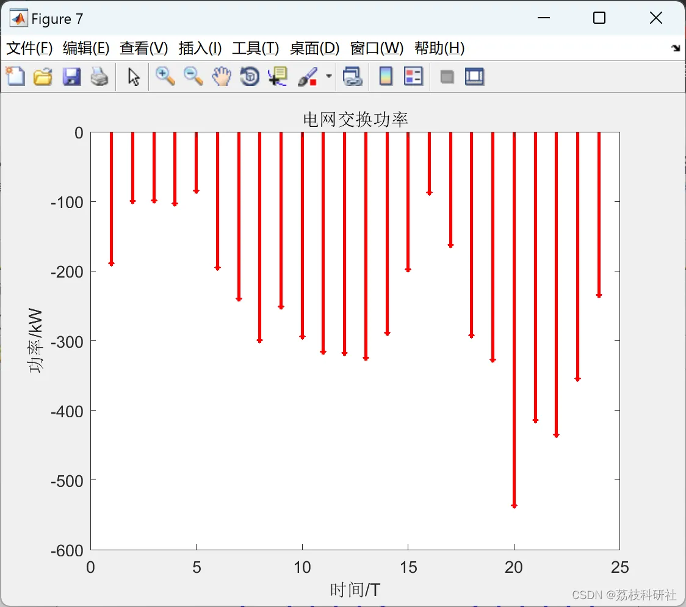Click the y-axis tick label -600

67,550
